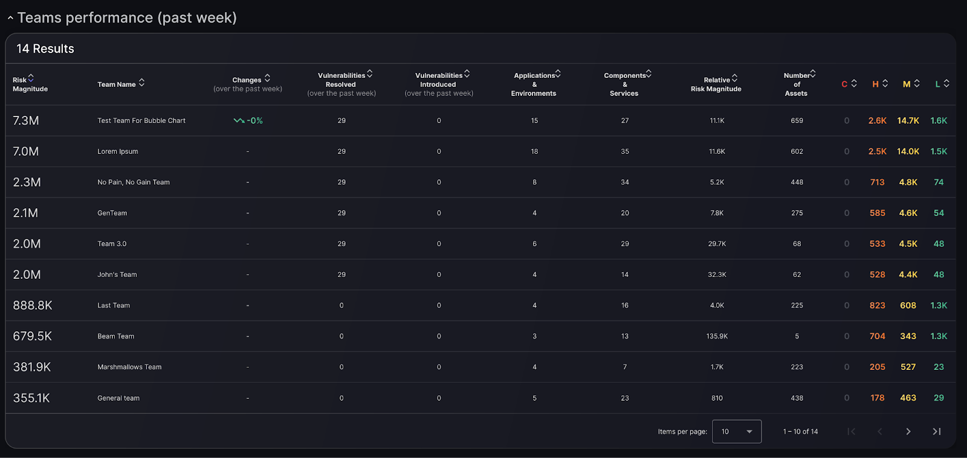Select the Marshmallows Team name

129,367
